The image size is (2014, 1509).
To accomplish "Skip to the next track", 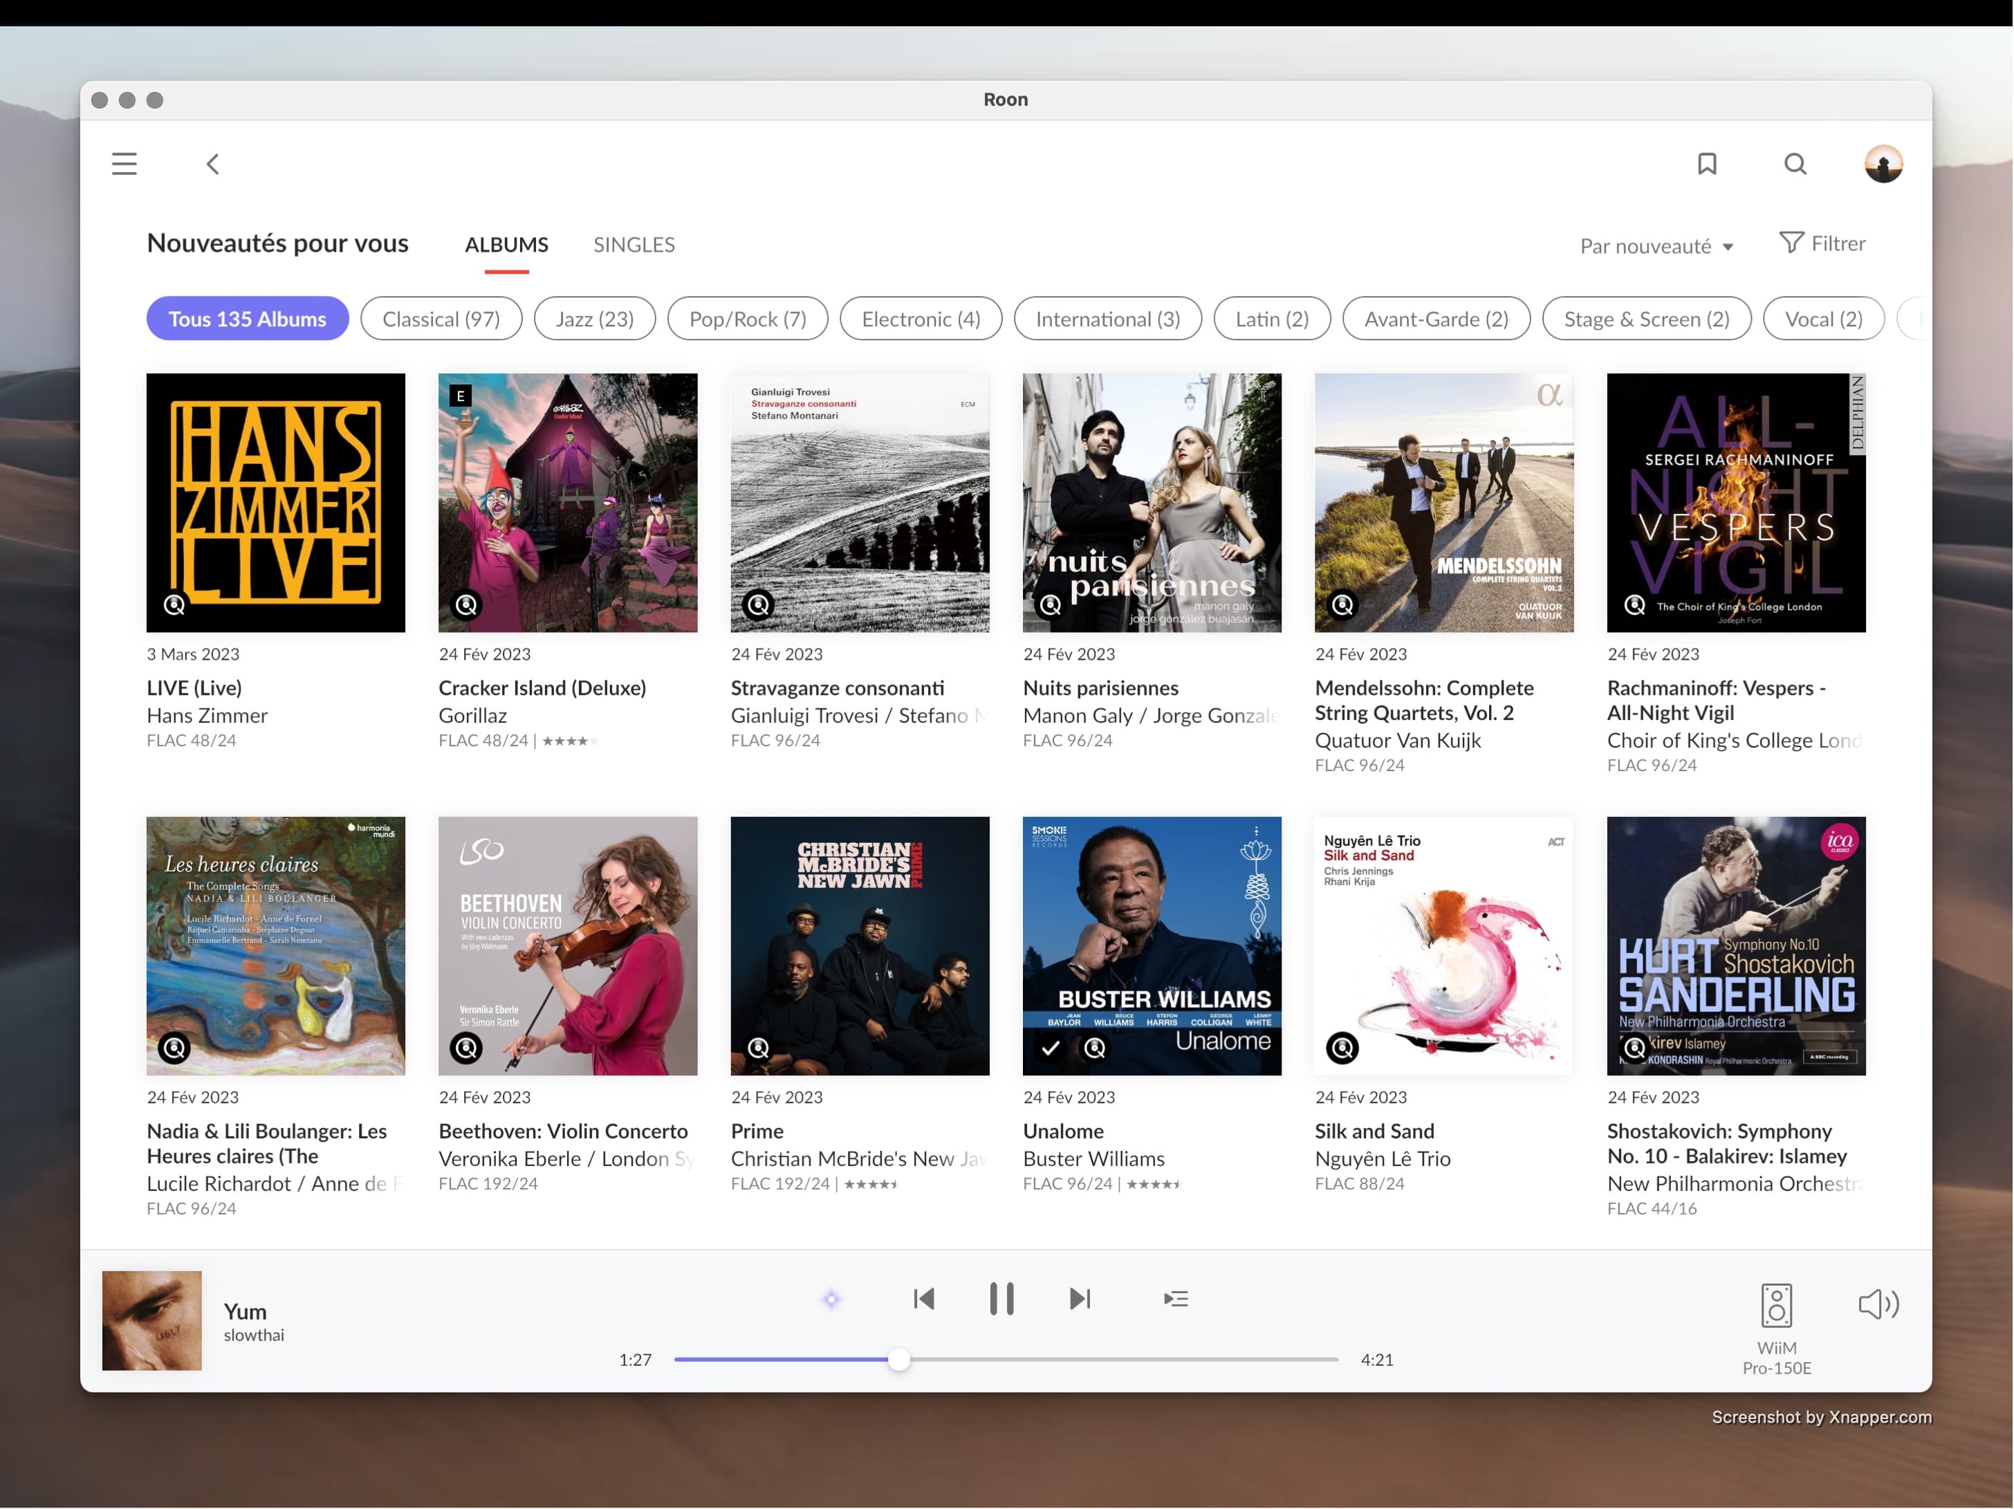I will [1080, 1299].
